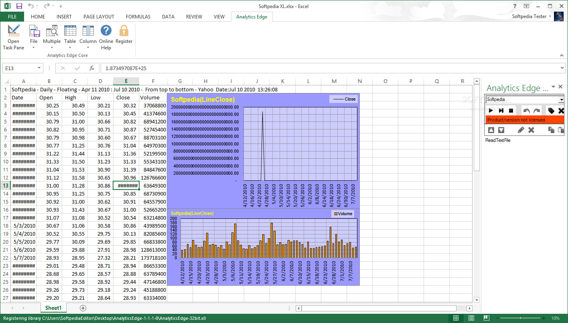Select the row 13 header
The width and height of the screenshot is (568, 323).
6,186
